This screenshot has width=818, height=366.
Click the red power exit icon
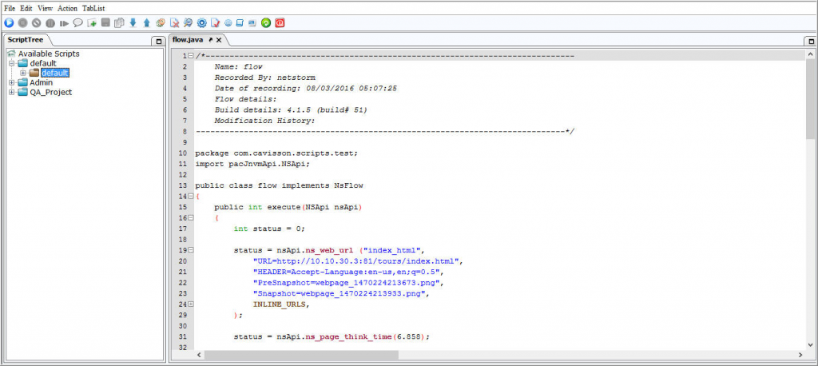280,23
